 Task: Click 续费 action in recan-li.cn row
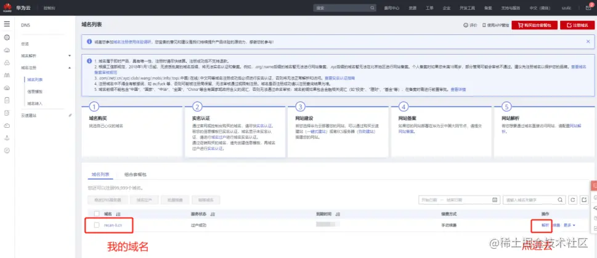(556, 225)
